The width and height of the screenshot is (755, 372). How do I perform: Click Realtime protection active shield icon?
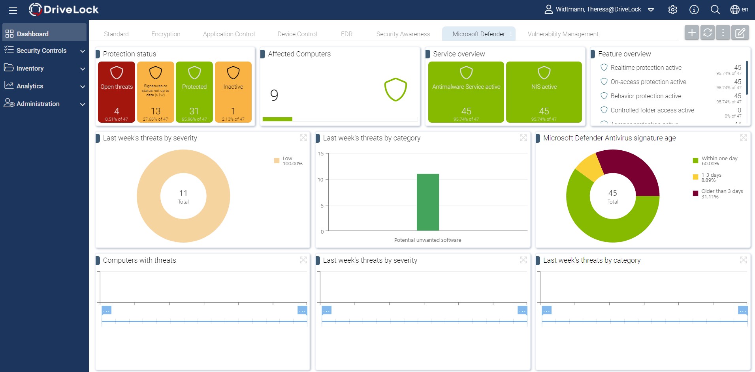[x=604, y=67]
